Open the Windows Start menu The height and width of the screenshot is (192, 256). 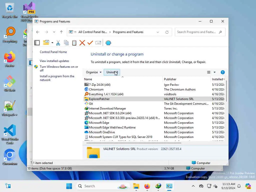[69, 186]
